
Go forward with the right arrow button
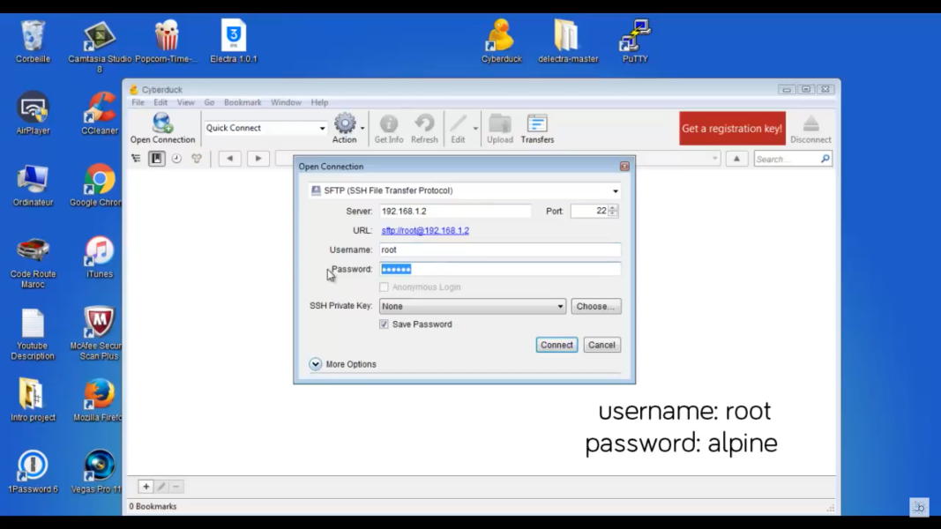(258, 159)
